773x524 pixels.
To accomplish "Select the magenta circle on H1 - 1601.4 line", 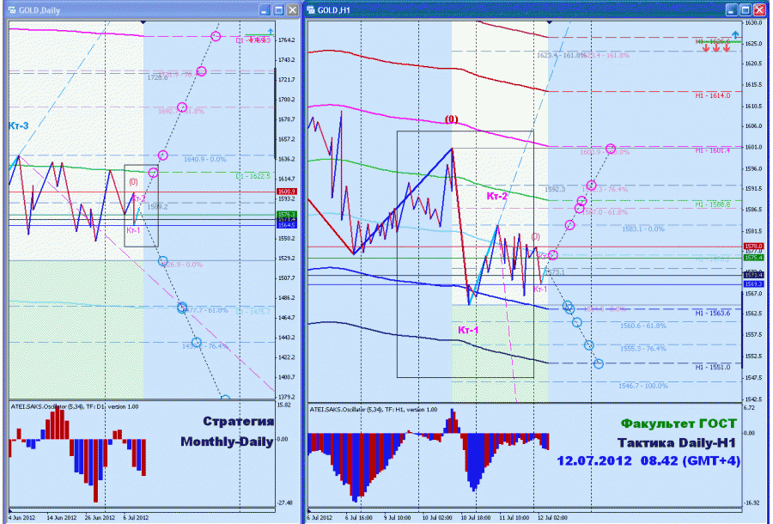I will (611, 149).
